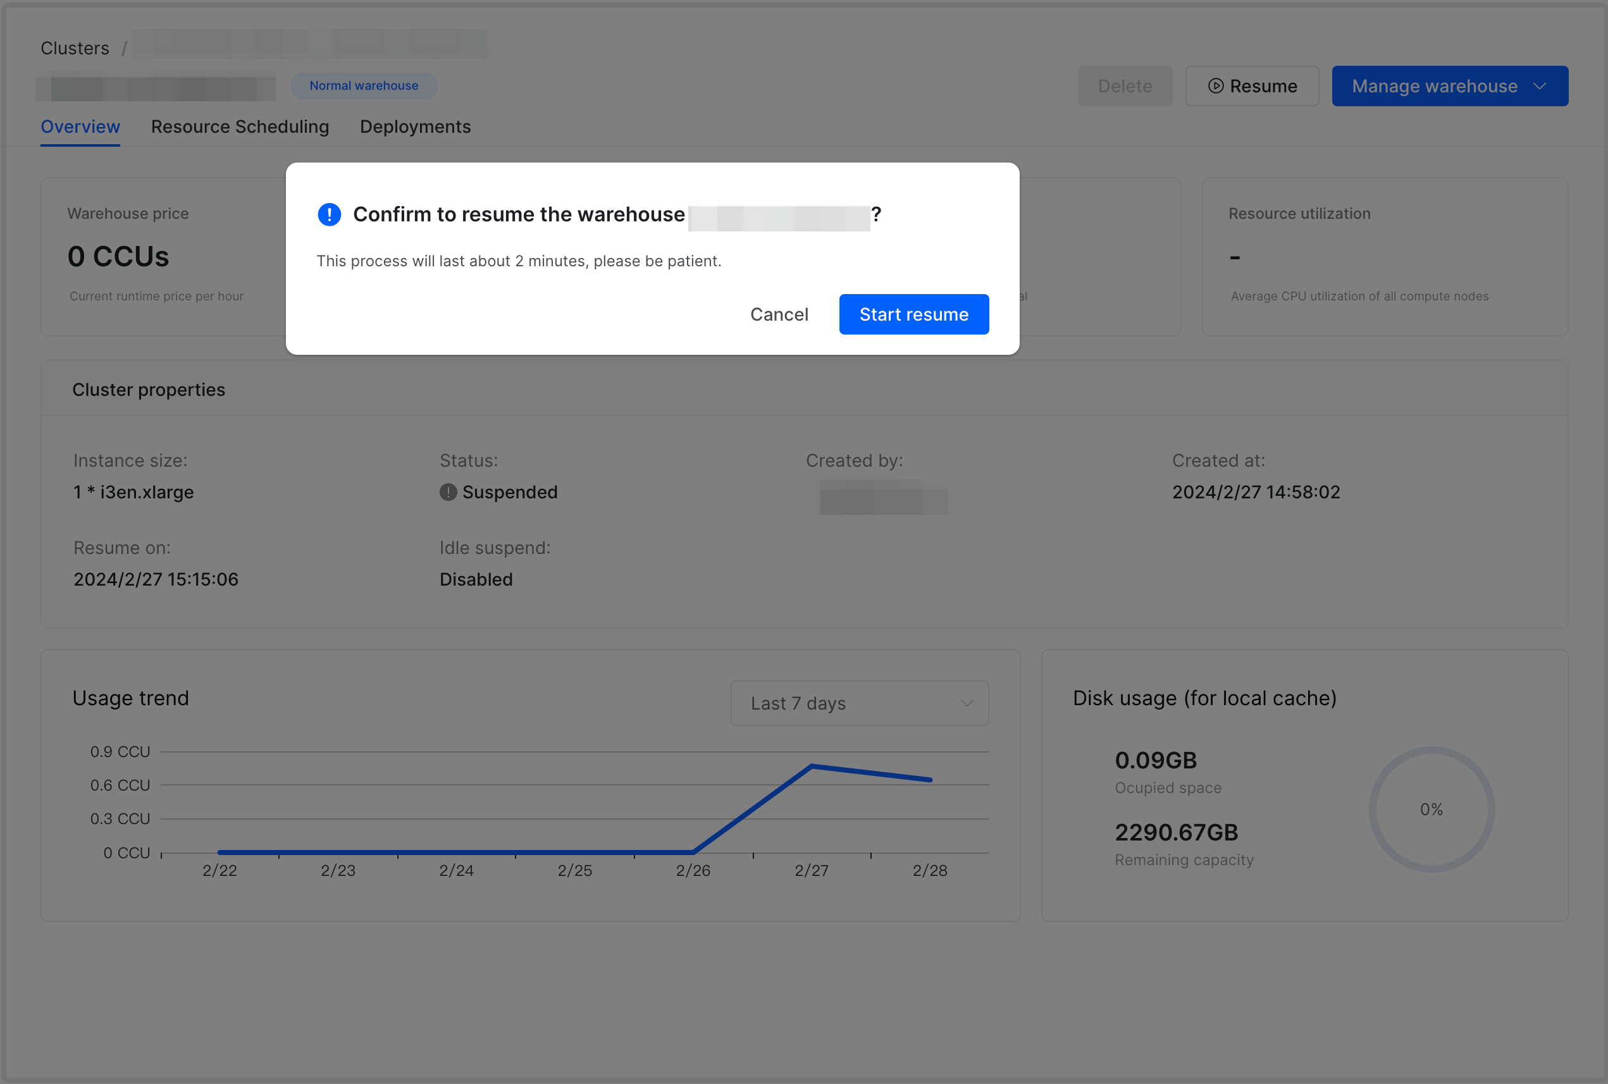Click the blue info icon in dialog
Viewport: 1608px width, 1084px height.
coord(329,214)
